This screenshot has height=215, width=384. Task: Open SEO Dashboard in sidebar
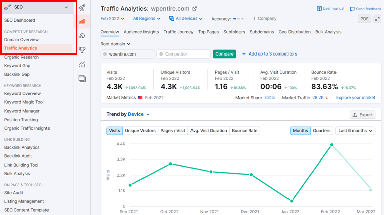19,20
